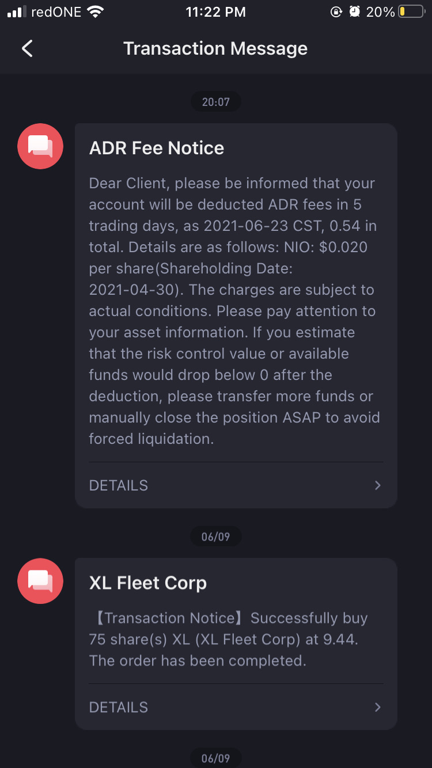Screen dimensions: 432x768
Task: Tap the 20:07 timestamp label
Action: pos(216,102)
